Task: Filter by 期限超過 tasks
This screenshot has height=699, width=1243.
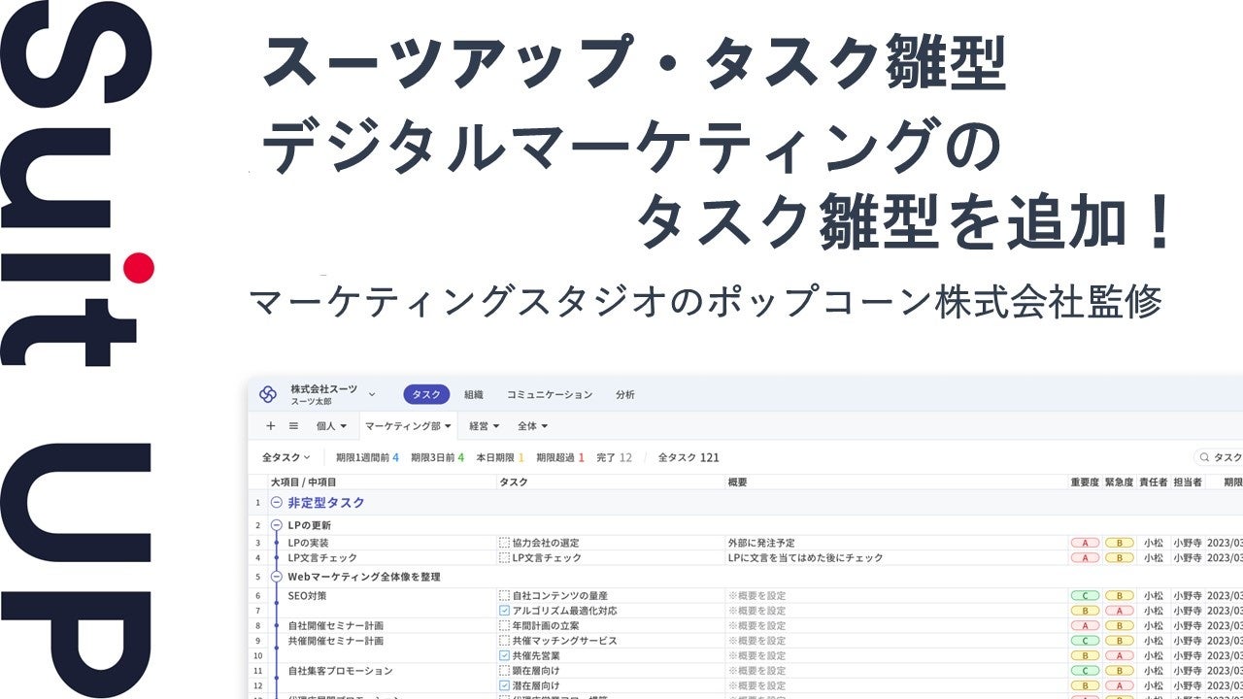Action: (x=559, y=457)
